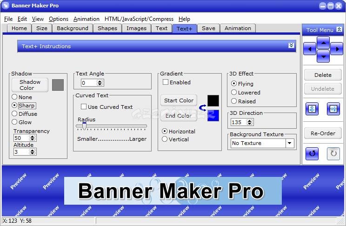
Task: Click the Banner Maker Pro preview banner
Action: point(173,191)
